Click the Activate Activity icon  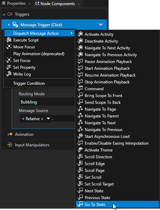point(80,34)
